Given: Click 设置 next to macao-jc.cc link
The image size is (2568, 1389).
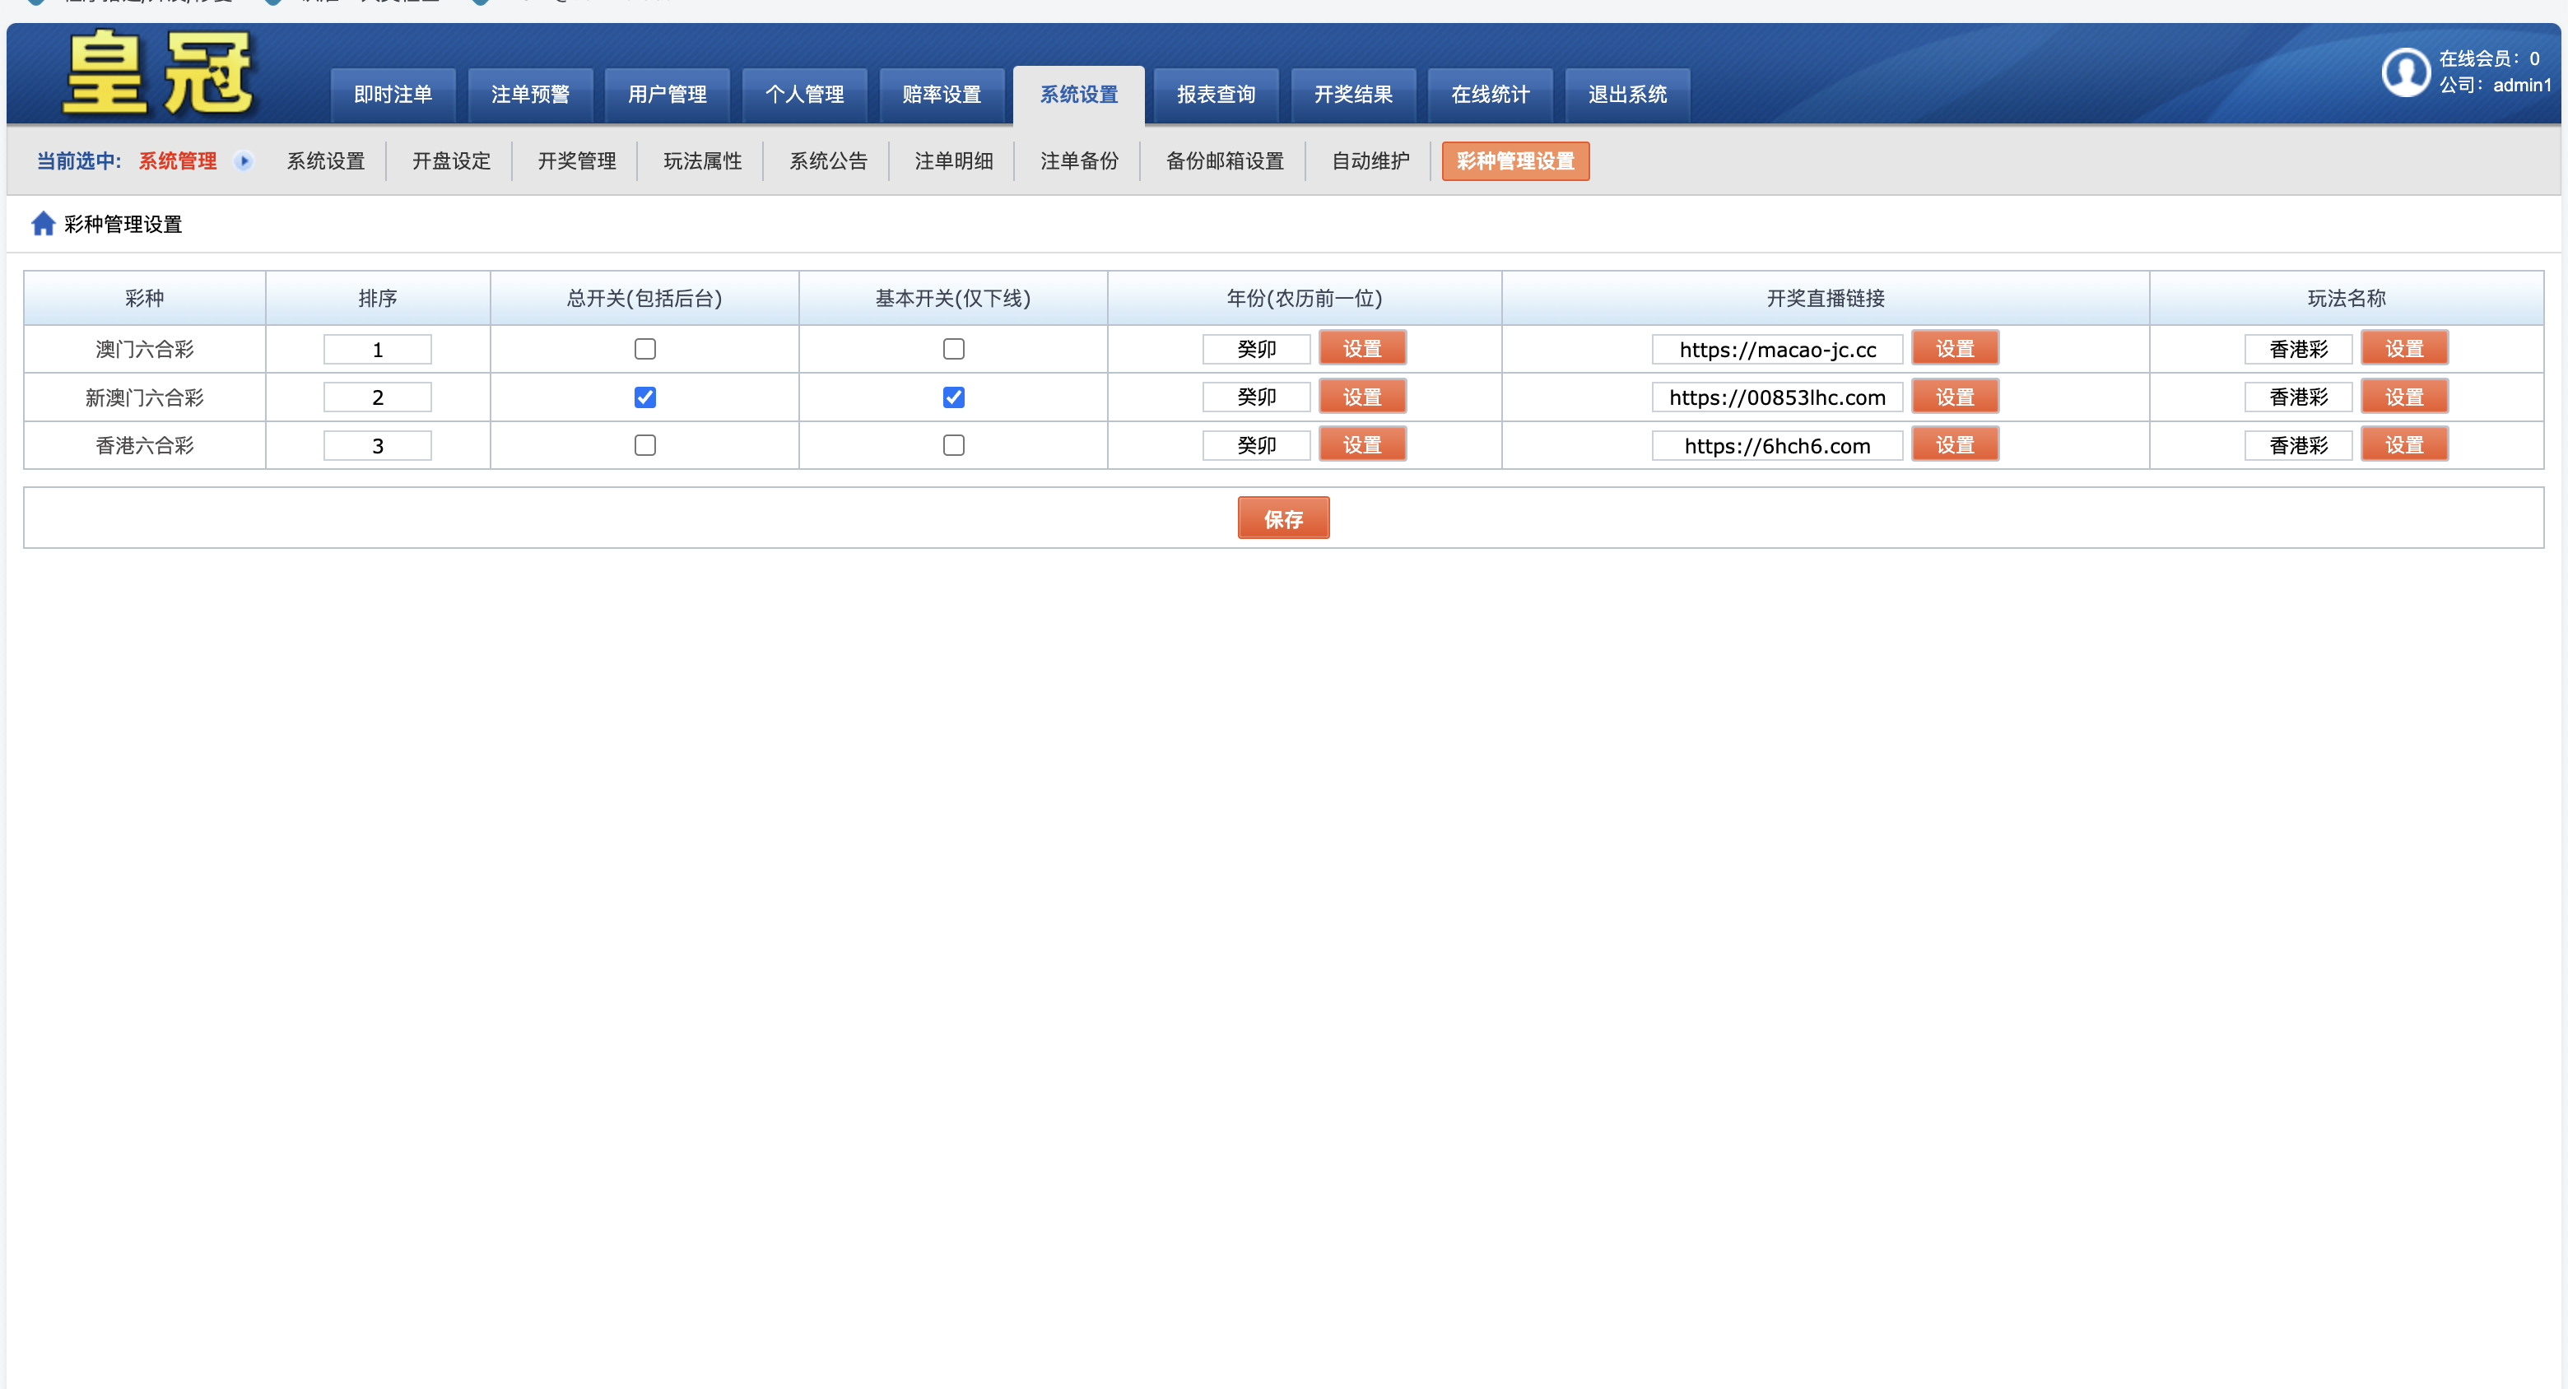Looking at the screenshot, I should pos(1954,349).
